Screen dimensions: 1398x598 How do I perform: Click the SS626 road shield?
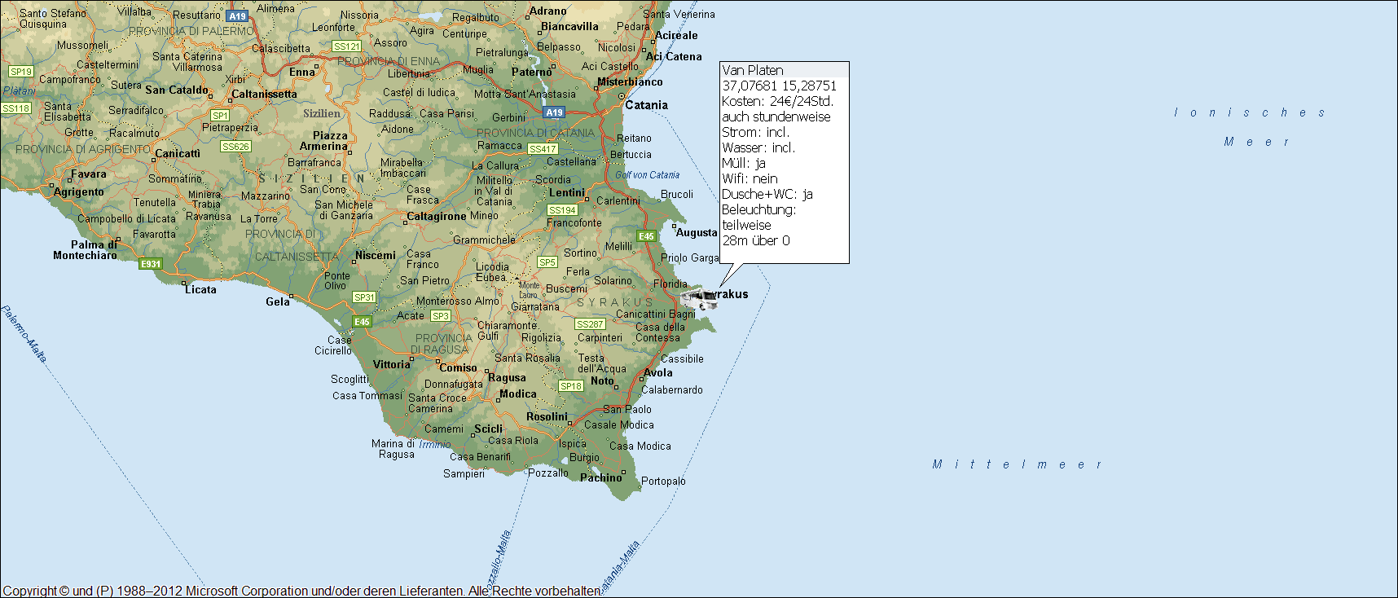tap(235, 147)
